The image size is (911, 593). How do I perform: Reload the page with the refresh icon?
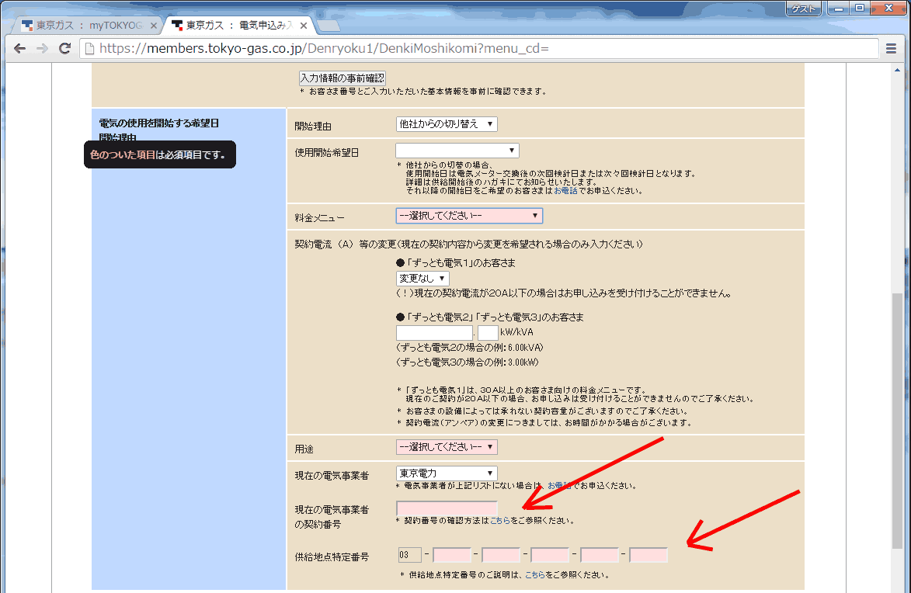(x=64, y=48)
